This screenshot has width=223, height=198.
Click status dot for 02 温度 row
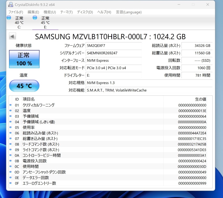point(10,110)
